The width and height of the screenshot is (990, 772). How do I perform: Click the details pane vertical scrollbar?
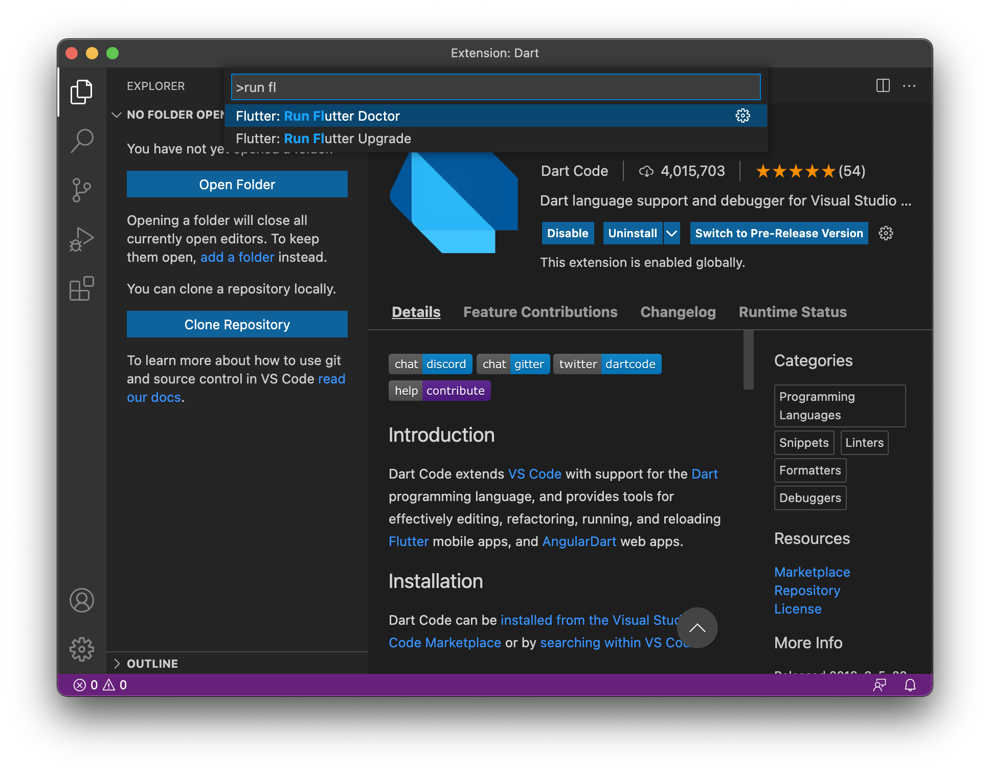click(748, 360)
